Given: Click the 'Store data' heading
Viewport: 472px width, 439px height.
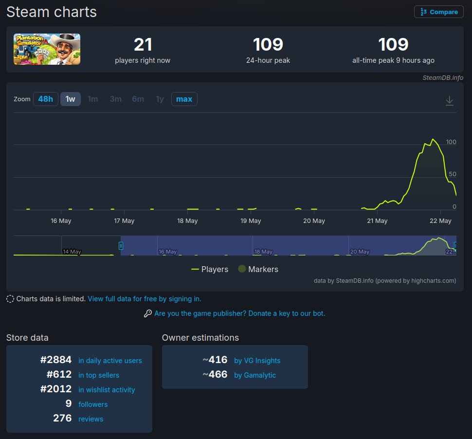Looking at the screenshot, I should [x=27, y=338].
